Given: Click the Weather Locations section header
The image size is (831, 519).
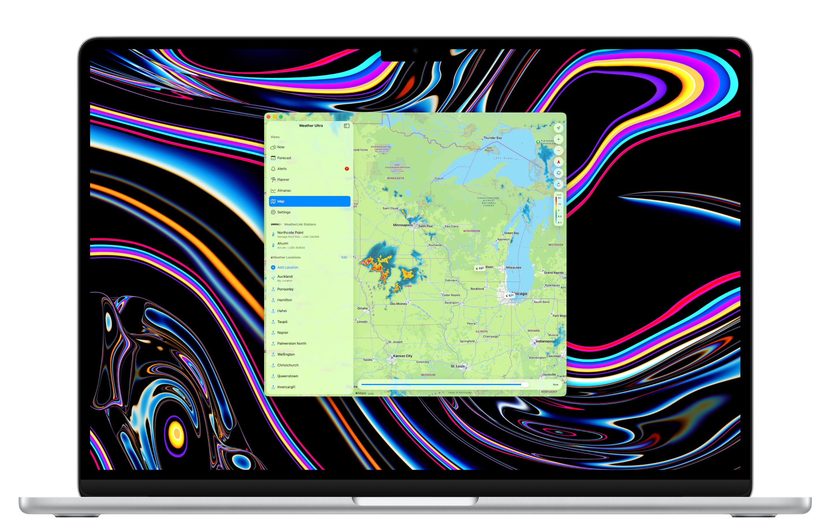Looking at the screenshot, I should point(286,257).
